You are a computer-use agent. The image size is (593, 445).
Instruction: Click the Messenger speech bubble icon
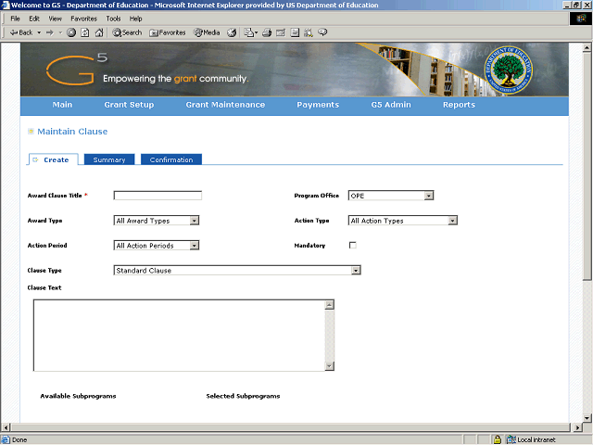point(322,32)
